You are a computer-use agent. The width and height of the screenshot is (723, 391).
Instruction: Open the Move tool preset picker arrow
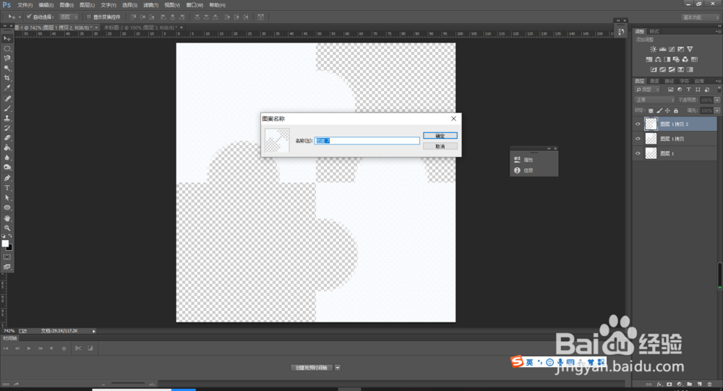[x=20, y=17]
